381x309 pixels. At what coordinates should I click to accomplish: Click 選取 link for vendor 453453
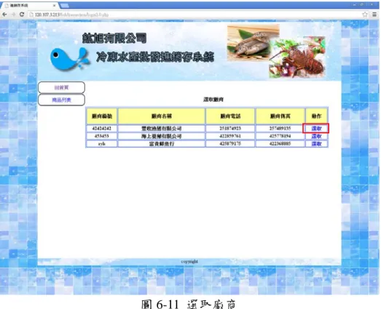point(316,136)
